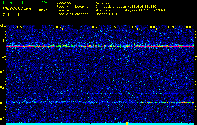Click the meteor count label
Image resolution: width=197 pixels, height=125 pixels.
coord(44,10)
